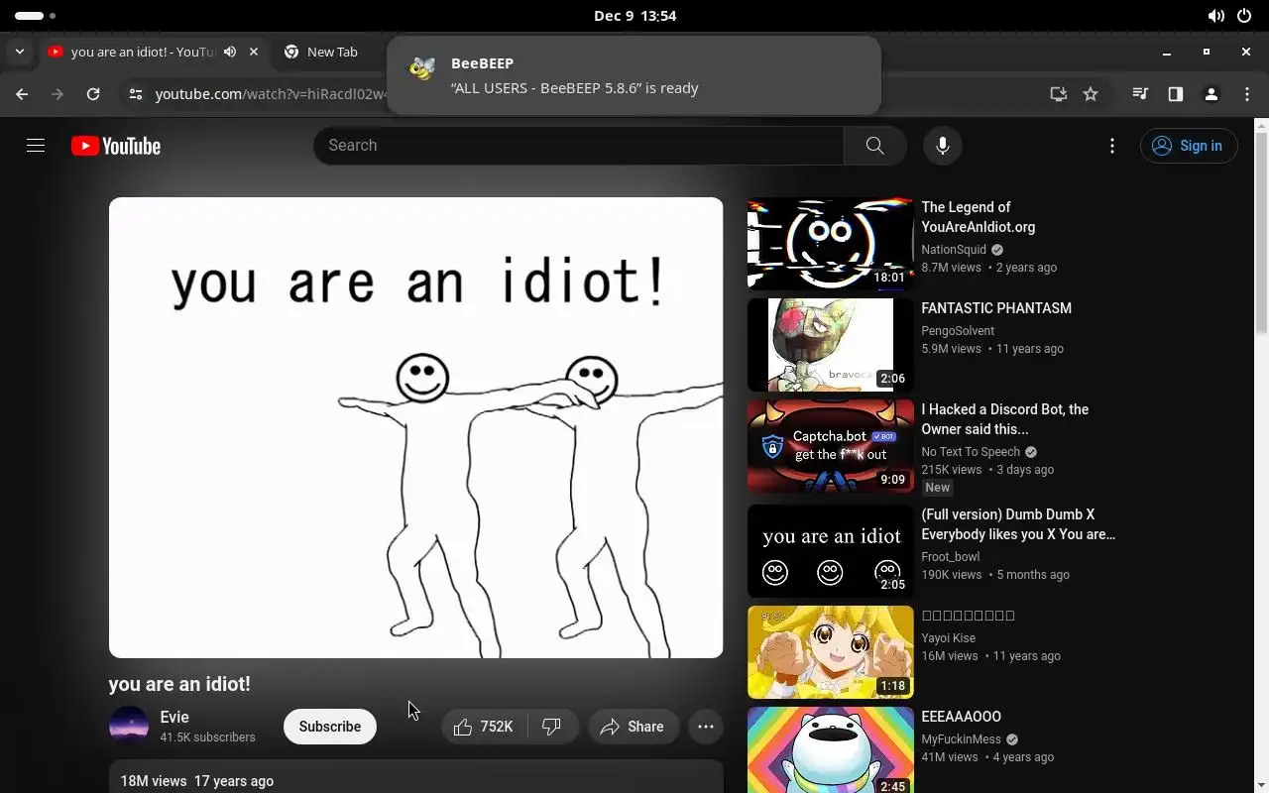Screen dimensions: 1269x793
Task: Click the video player area
Action: coord(415,427)
